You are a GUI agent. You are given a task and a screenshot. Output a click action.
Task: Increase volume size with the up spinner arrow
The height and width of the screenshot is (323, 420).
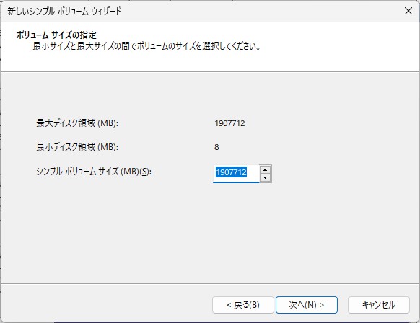[x=265, y=169]
